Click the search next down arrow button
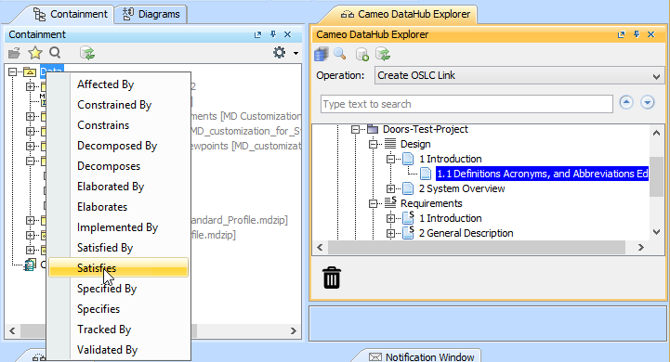This screenshot has width=670, height=362. [648, 102]
